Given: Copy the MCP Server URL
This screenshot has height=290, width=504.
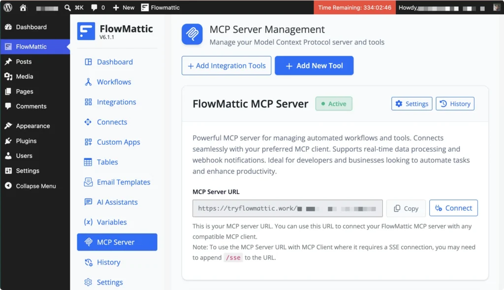Looking at the screenshot, I should (x=406, y=208).
